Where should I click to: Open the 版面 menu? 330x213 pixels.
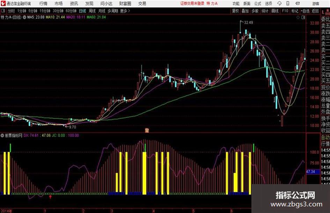click(247, 3)
